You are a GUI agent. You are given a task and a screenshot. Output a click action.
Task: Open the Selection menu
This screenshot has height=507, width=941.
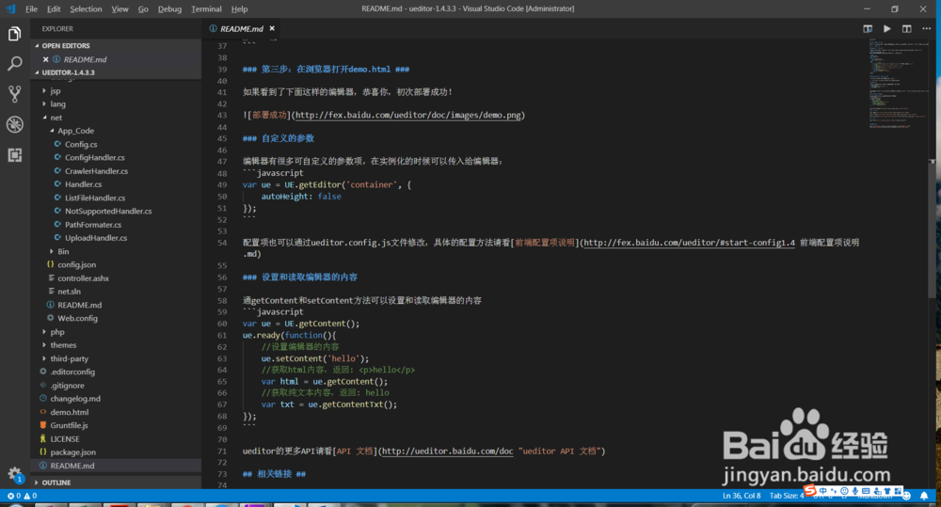(x=86, y=9)
